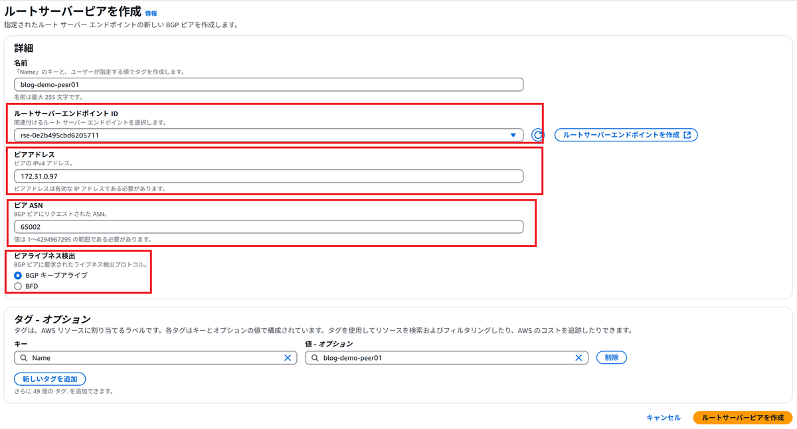The height and width of the screenshot is (429, 797).
Task: Click the refresh icon beside endpoint ID dropdown
Action: coord(538,135)
